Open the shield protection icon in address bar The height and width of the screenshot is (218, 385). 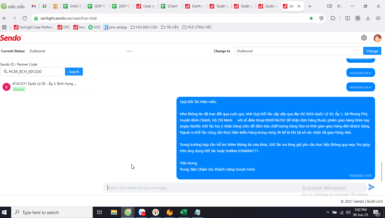[x=321, y=18]
